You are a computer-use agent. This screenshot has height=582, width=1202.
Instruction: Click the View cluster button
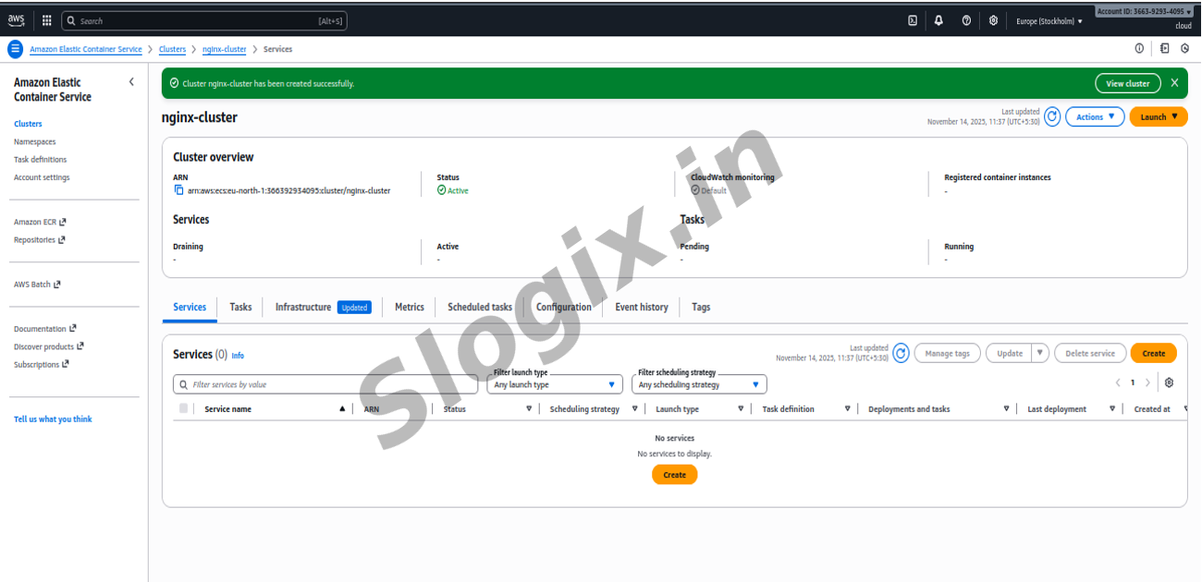tap(1127, 83)
